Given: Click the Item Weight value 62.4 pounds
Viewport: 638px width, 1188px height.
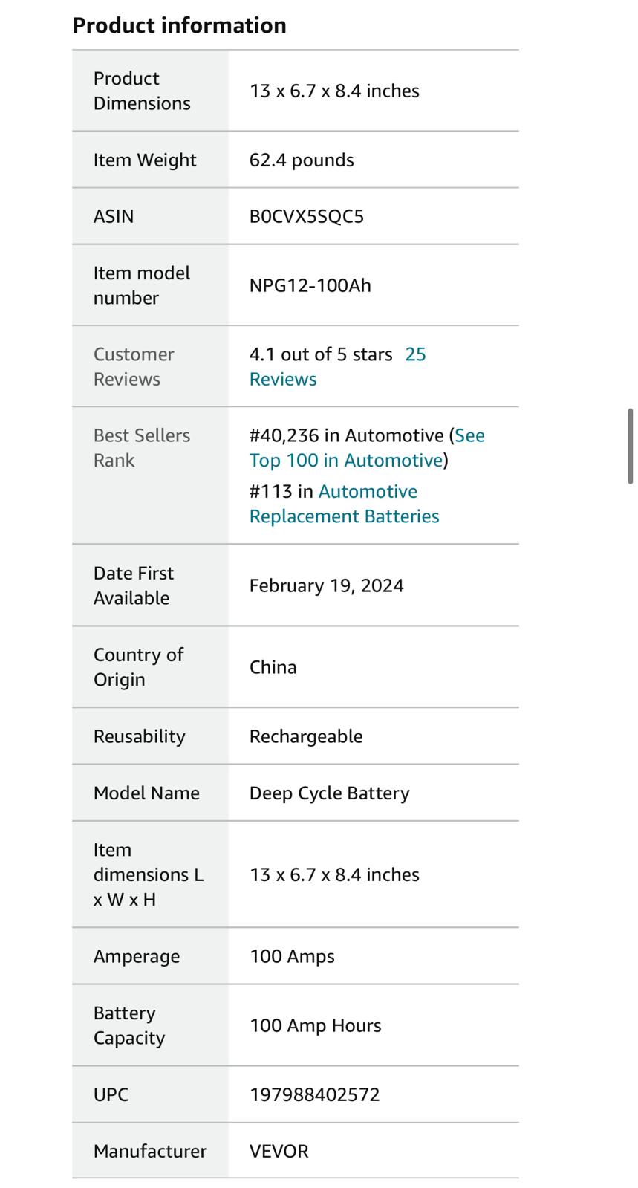Looking at the screenshot, I should click(x=302, y=160).
